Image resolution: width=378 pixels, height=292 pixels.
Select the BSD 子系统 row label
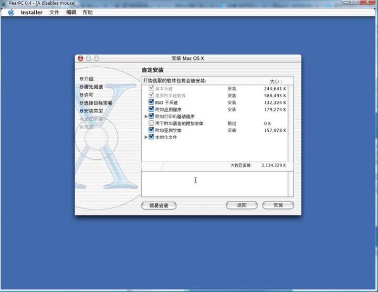(166, 103)
